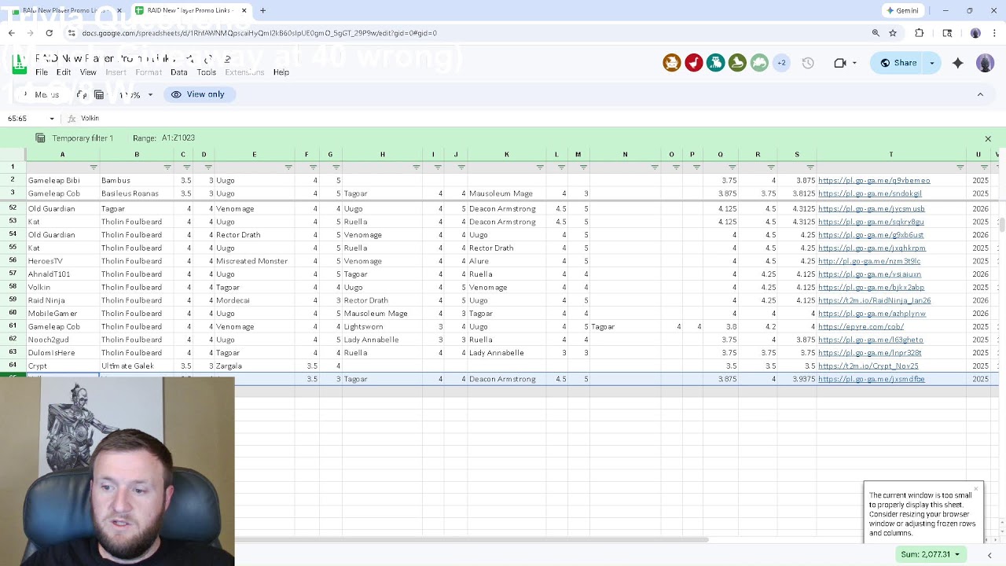Viewport: 1006px width, 566px height.
Task: Open the epvre.com/cob/ link
Action: tap(861, 327)
